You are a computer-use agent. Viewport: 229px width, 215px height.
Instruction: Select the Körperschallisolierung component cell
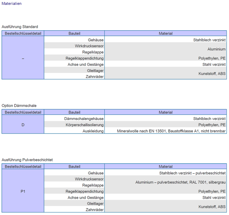[x=85, y=125]
